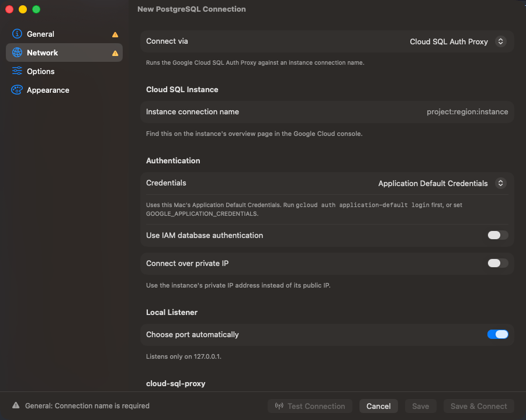Screen dimensions: 526x420
Task: Click the green zoom window button
Action: click(x=36, y=9)
